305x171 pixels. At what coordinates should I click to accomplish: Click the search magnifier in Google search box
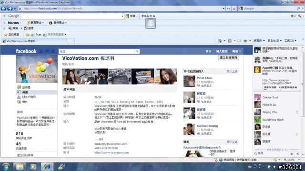pos(298,9)
